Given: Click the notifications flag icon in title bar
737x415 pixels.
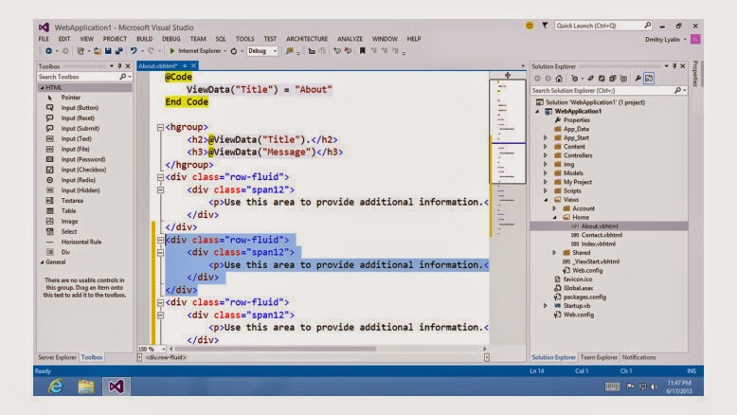Looking at the screenshot, I should 545,26.
